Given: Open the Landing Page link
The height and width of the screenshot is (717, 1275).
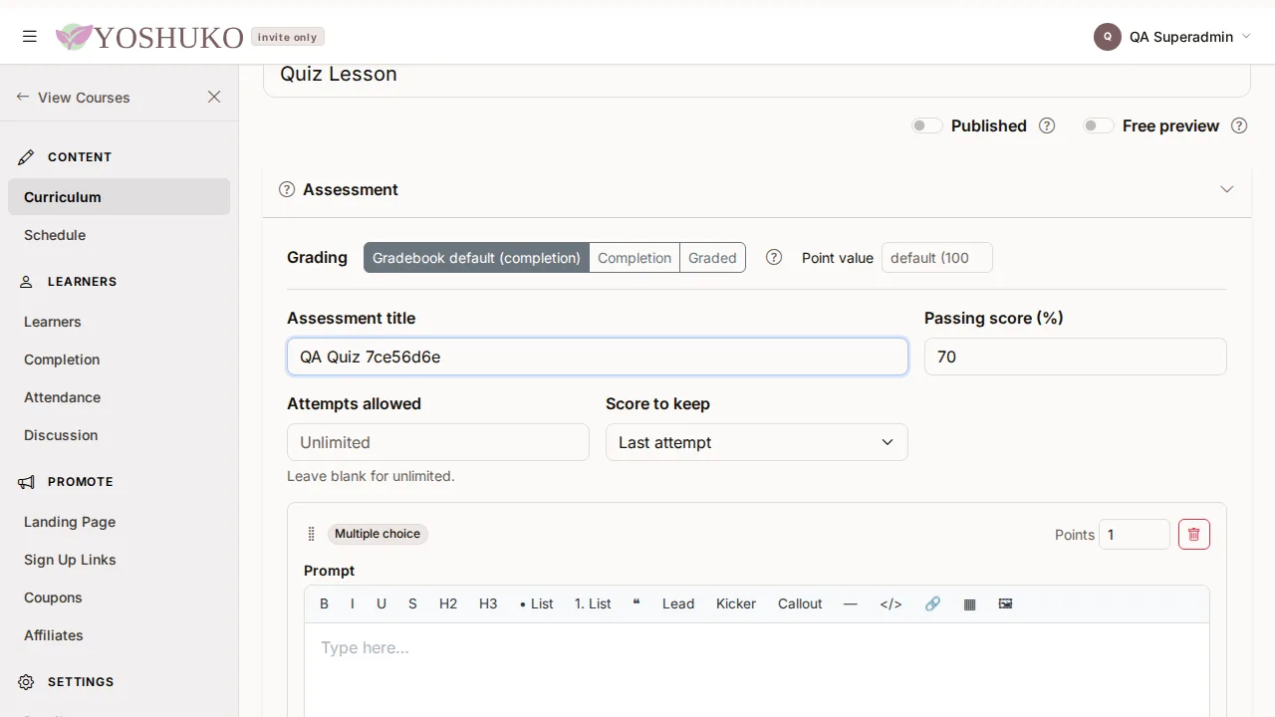Looking at the screenshot, I should coord(119,522).
